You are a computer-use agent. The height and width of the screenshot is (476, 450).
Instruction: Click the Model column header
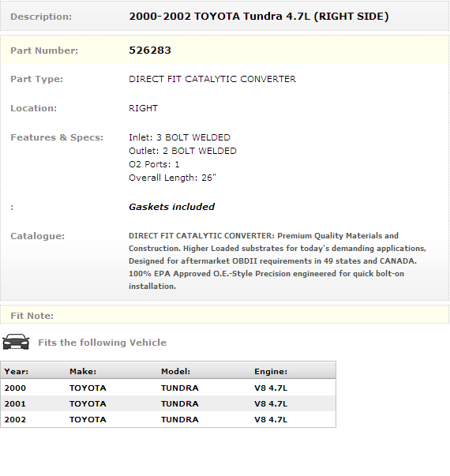pyautogui.click(x=175, y=371)
